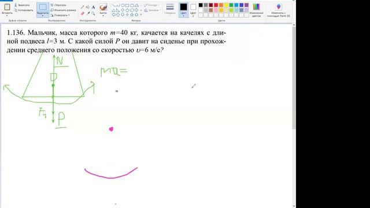Open Изменить размер resize dialog
The image size is (370, 208).
coord(63,10)
